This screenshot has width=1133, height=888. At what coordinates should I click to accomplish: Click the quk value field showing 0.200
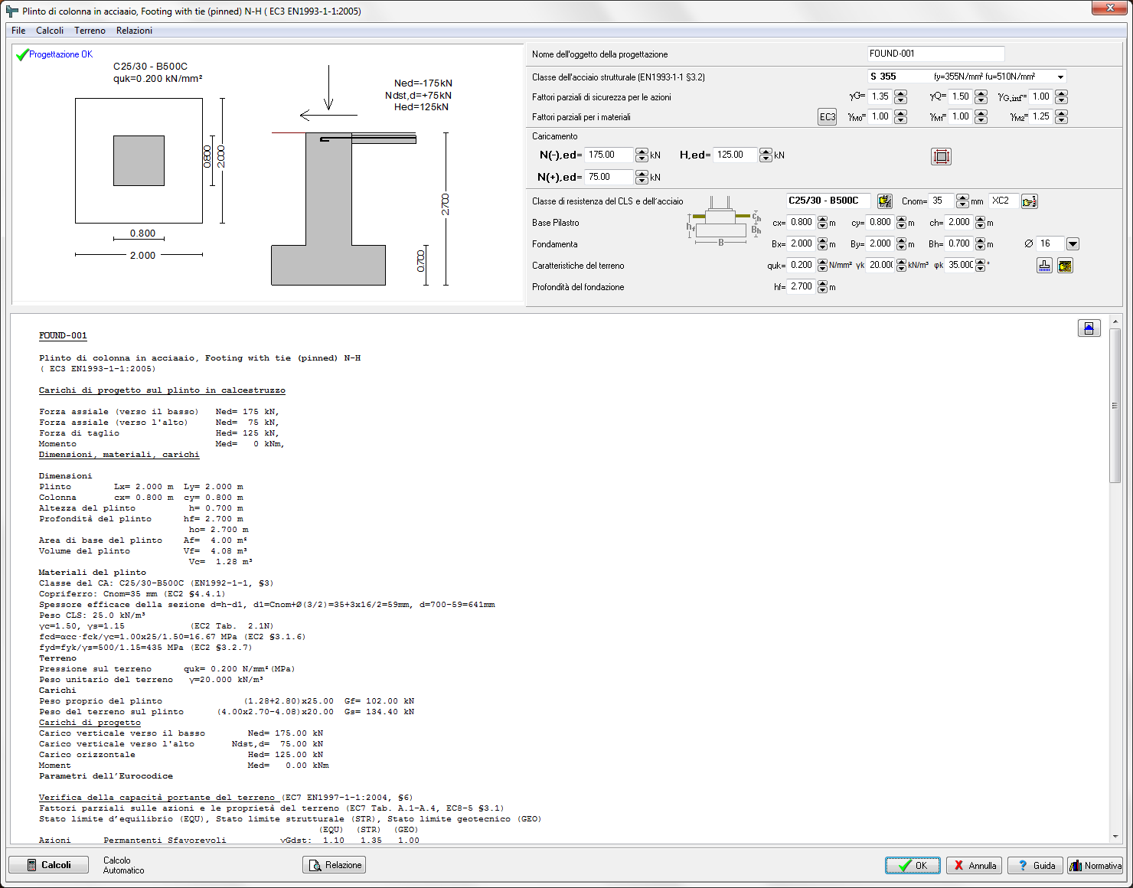pos(802,266)
